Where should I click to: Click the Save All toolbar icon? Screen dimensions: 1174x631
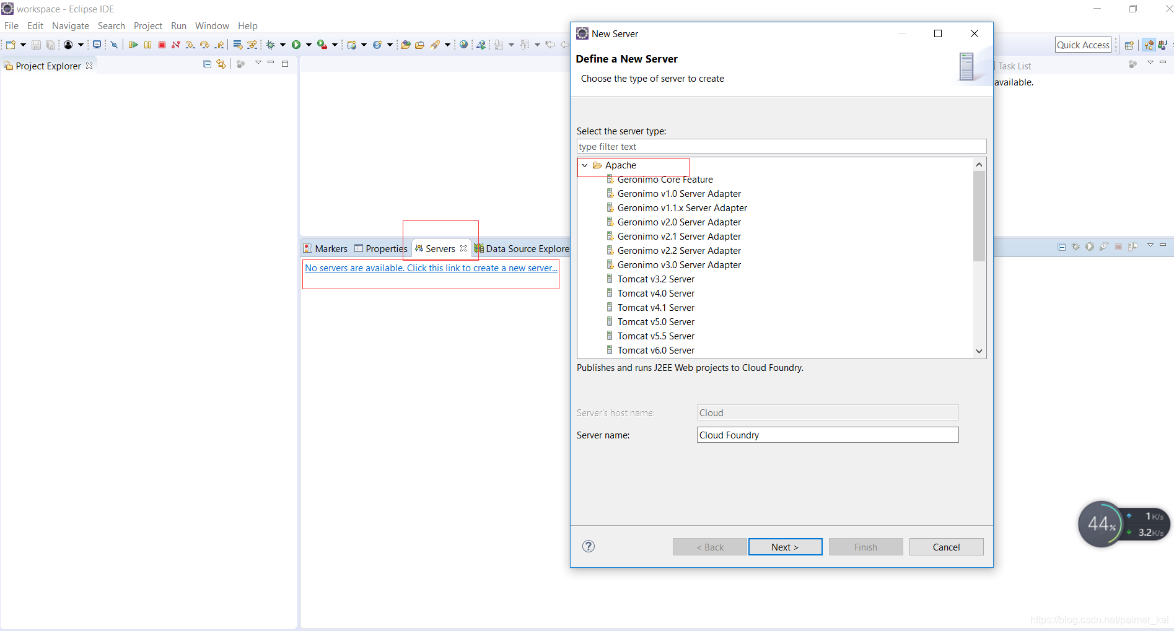(51, 45)
